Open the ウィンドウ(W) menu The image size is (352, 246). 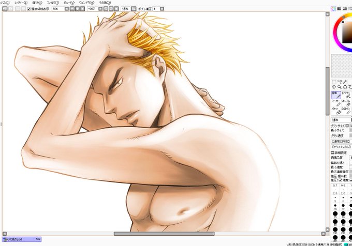[x=86, y=3]
